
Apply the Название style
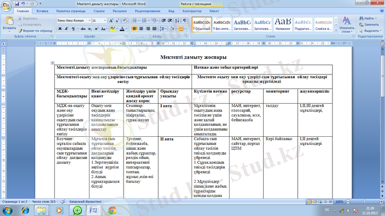[x=282, y=24]
